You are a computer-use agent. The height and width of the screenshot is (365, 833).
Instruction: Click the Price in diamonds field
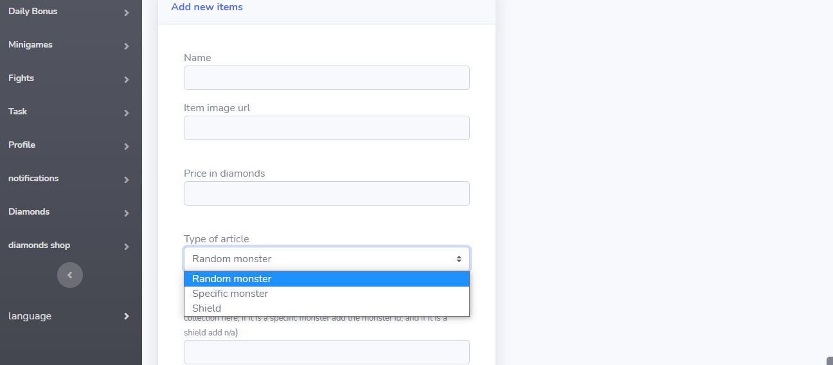(x=327, y=193)
